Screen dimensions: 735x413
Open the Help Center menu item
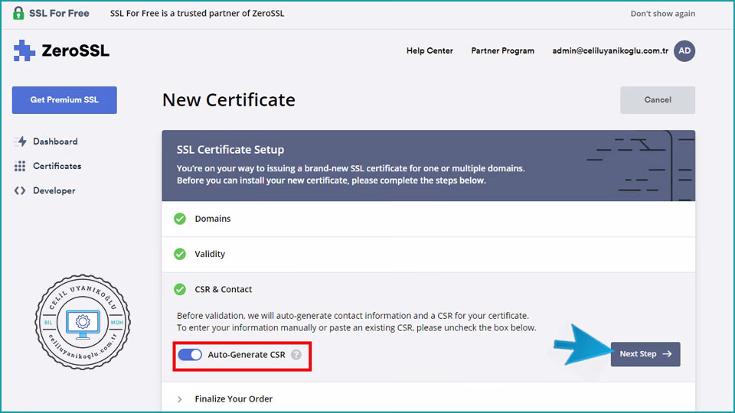coord(430,50)
